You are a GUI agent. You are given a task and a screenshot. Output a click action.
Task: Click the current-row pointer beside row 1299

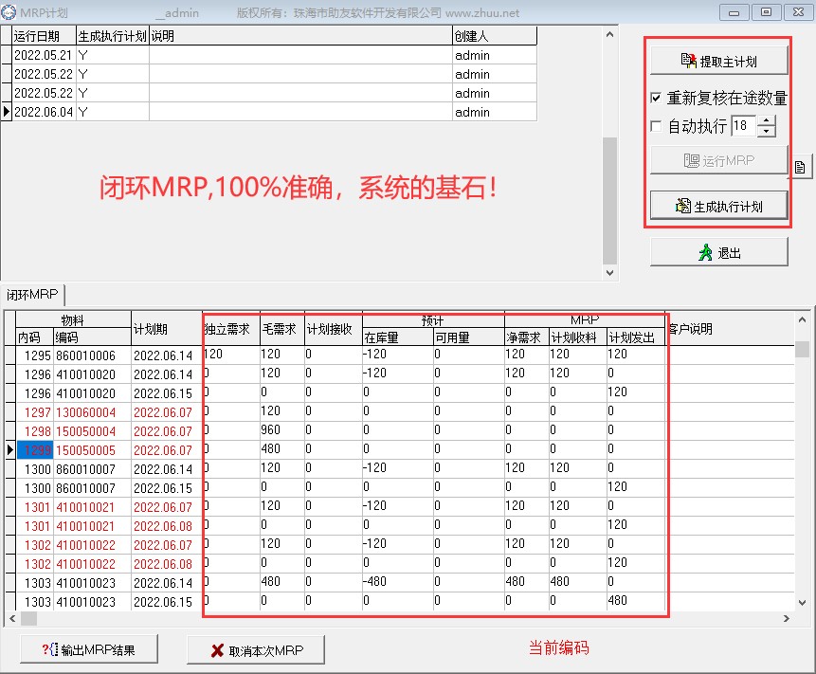pyautogui.click(x=9, y=450)
